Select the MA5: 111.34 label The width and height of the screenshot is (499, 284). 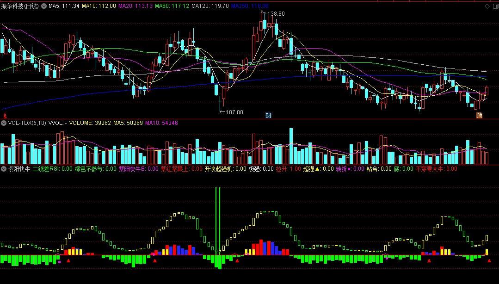pyautogui.click(x=64, y=6)
